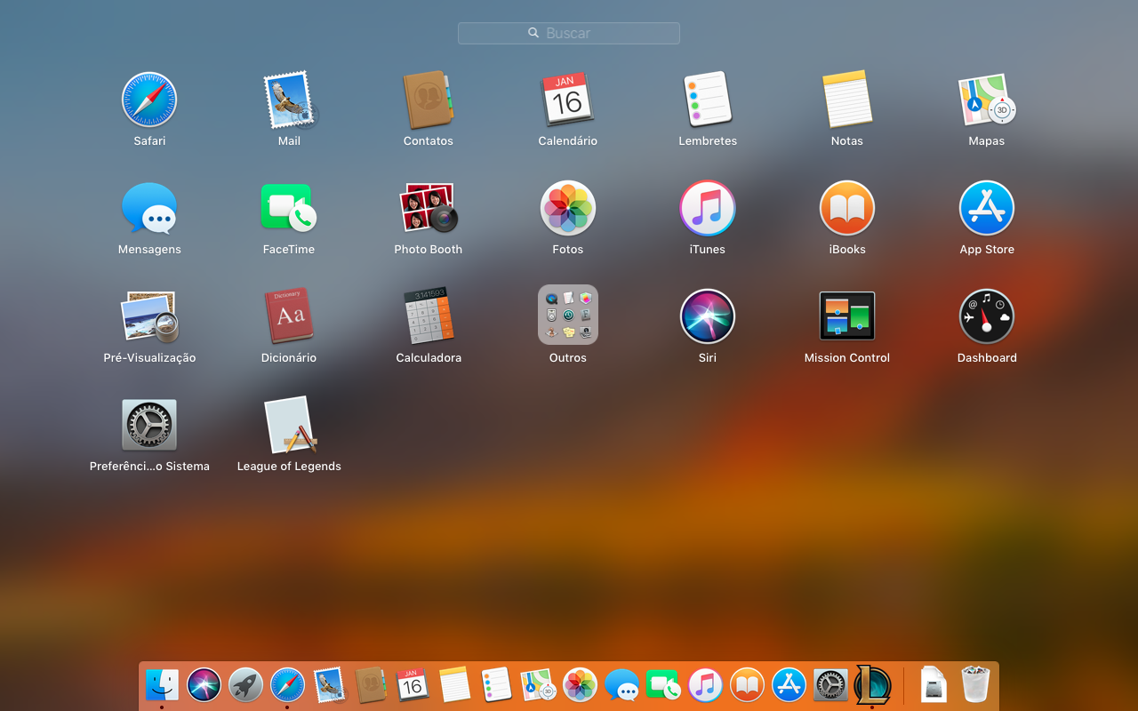Image resolution: width=1138 pixels, height=711 pixels.
Task: Open the Maps icon in the Dock
Action: coord(538,685)
